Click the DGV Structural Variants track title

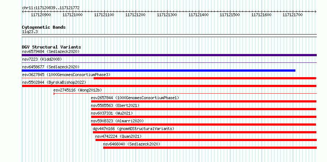click(51, 47)
